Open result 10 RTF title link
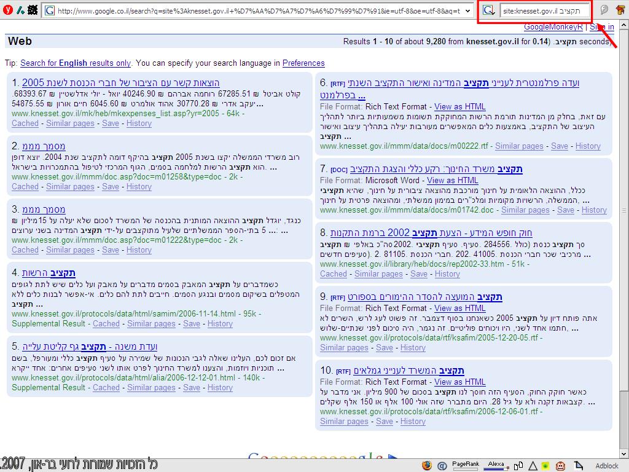The height and width of the screenshot is (472, 629). click(x=408, y=371)
